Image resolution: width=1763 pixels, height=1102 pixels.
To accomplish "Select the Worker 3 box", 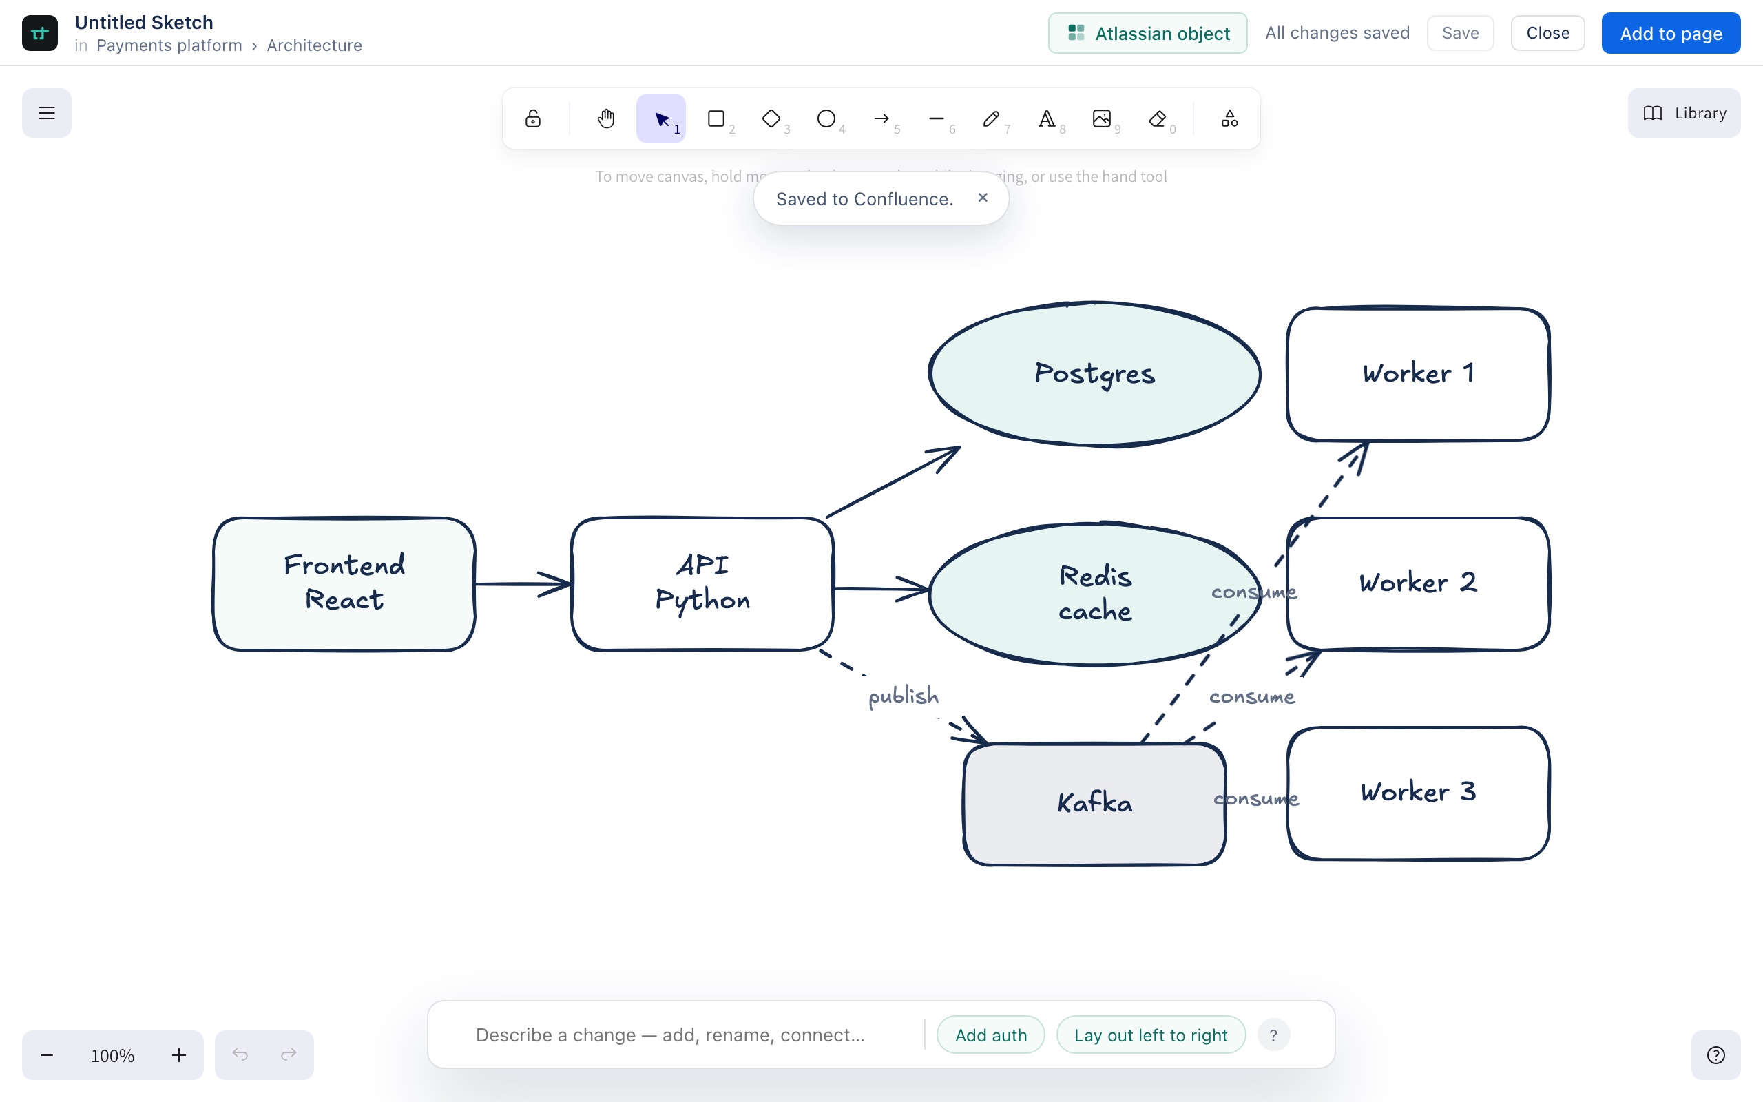I will point(1418,793).
